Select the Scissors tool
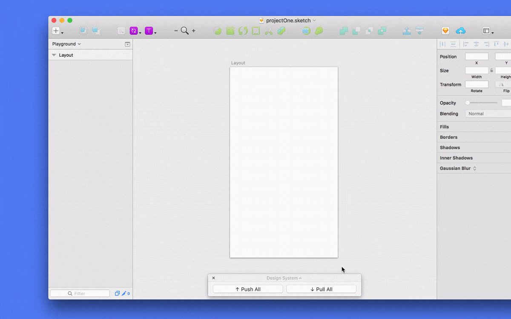This screenshot has height=319, width=511. [x=268, y=31]
